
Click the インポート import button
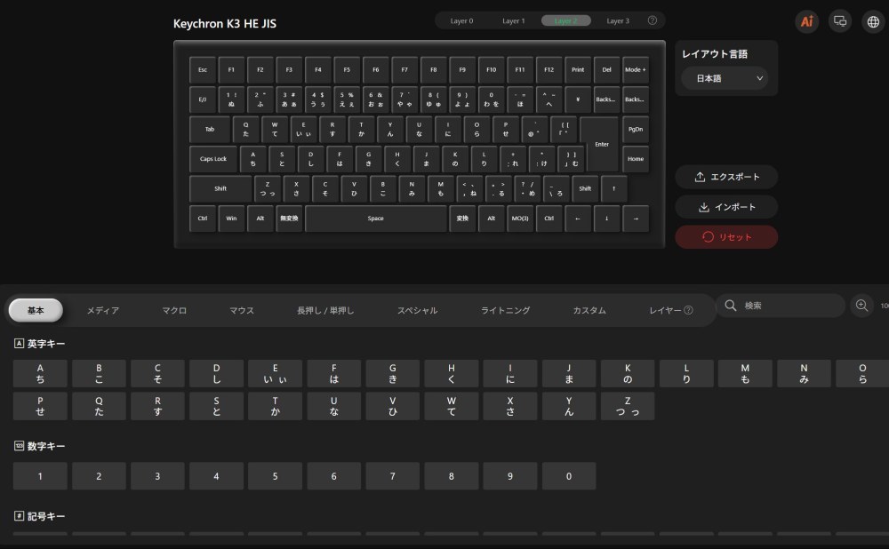[726, 207]
